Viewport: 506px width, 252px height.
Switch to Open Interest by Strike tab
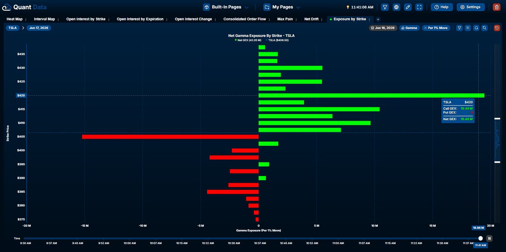pos(86,19)
